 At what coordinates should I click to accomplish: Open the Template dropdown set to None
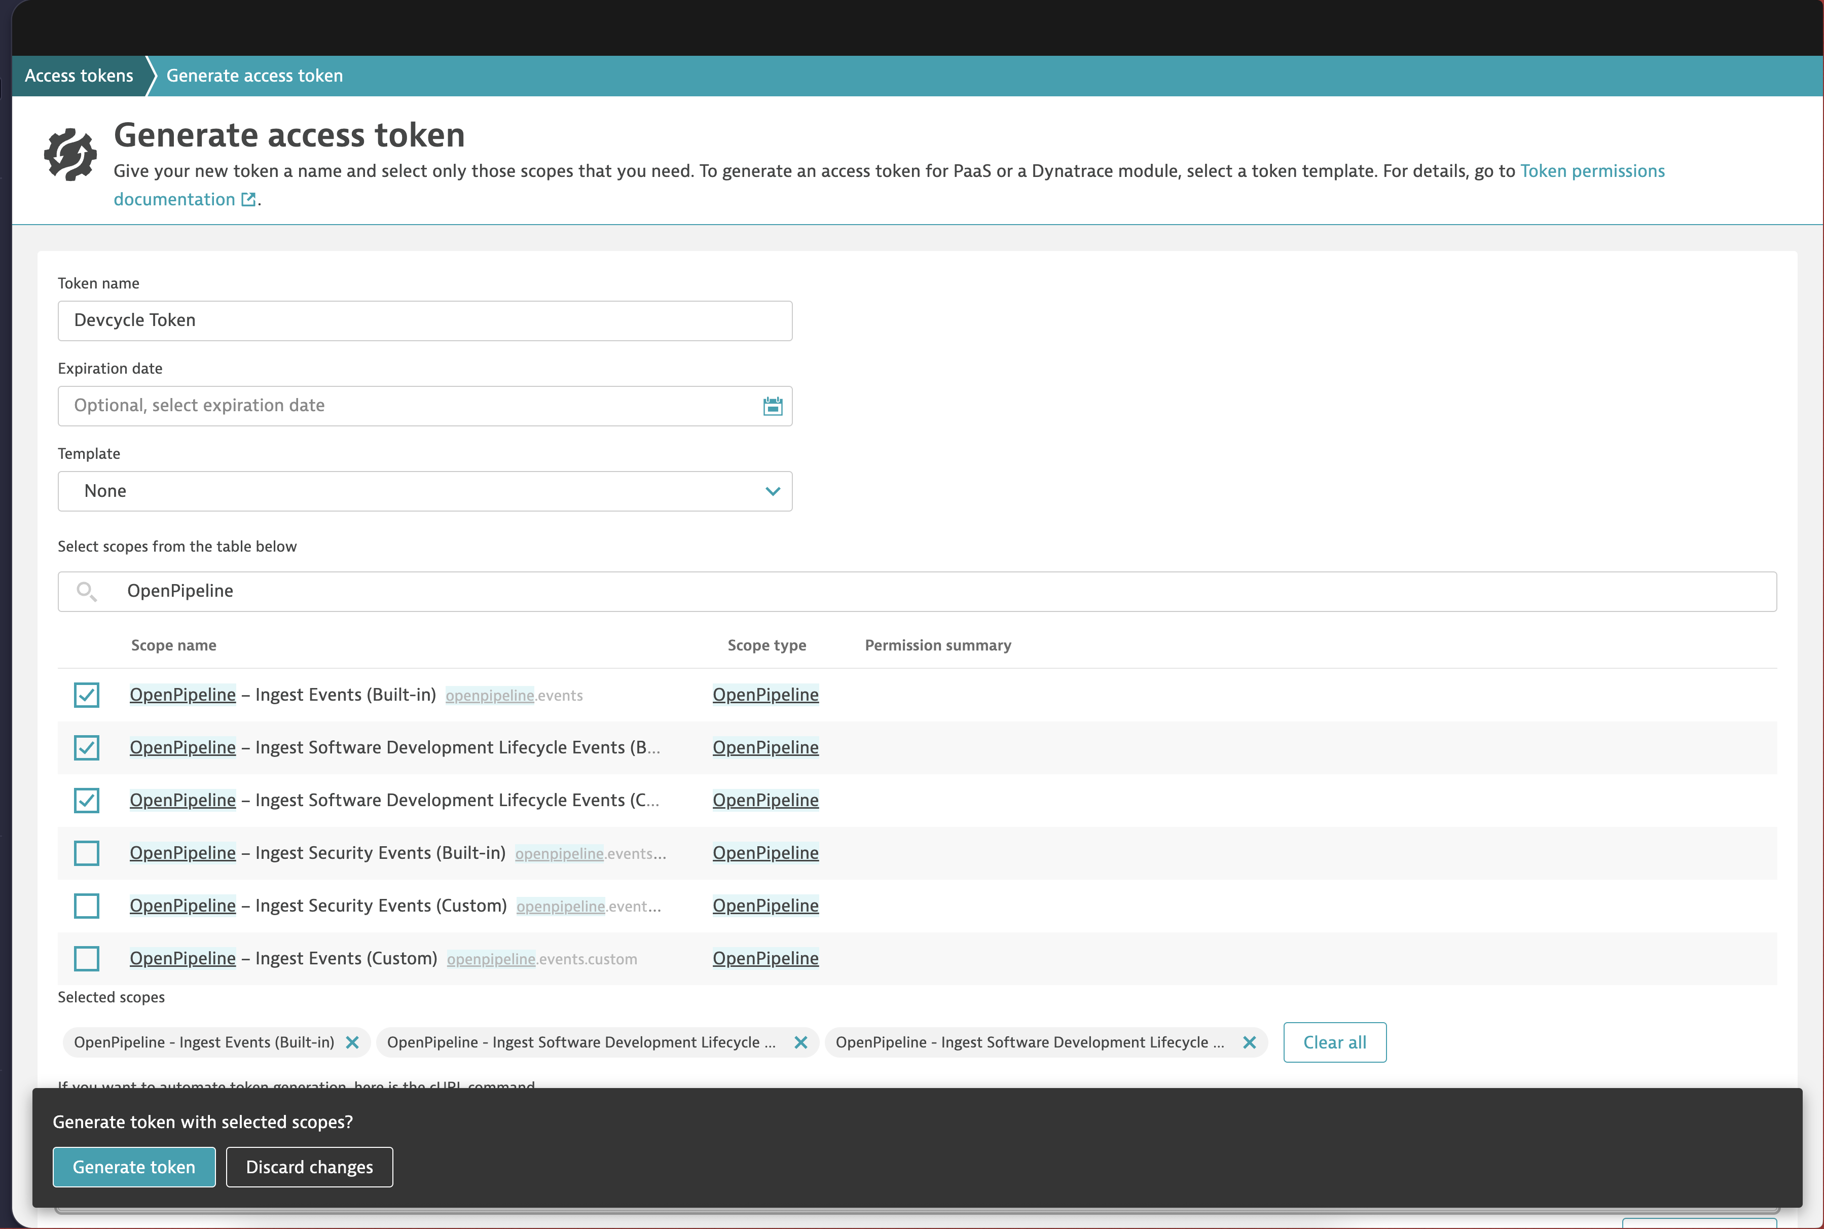point(425,491)
